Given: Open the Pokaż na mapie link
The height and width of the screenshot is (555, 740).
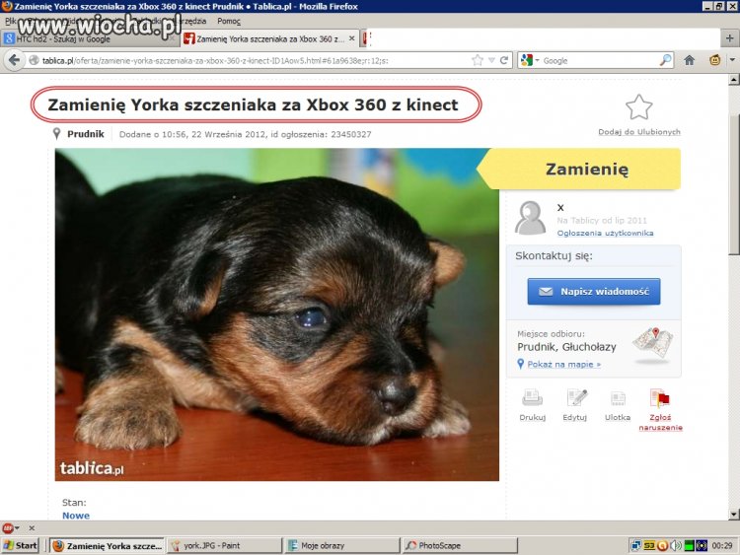Looking at the screenshot, I should [564, 364].
